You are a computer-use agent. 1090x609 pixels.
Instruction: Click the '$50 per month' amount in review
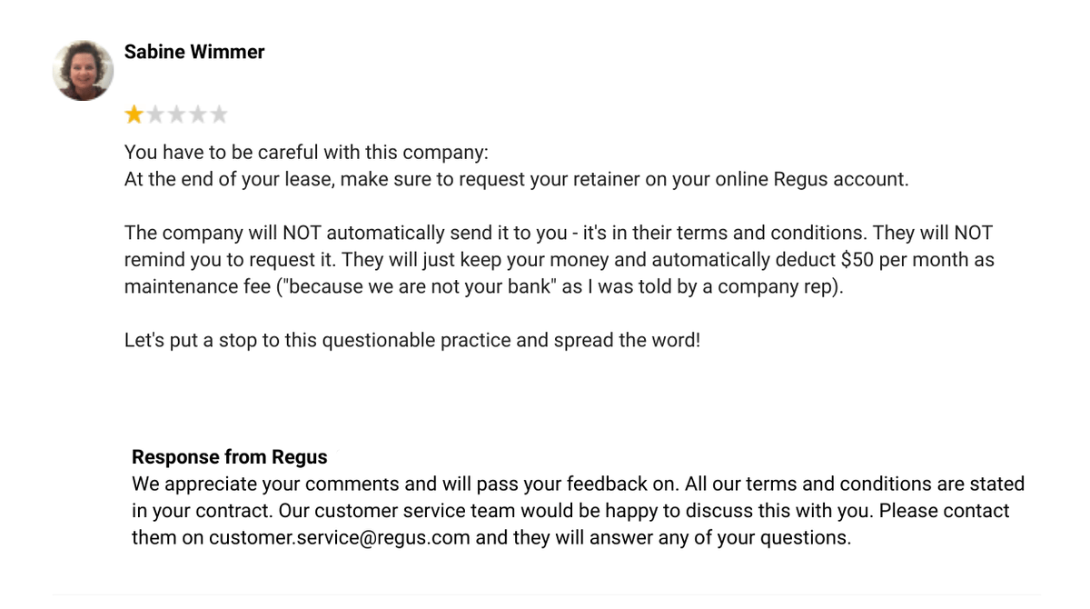(x=906, y=260)
